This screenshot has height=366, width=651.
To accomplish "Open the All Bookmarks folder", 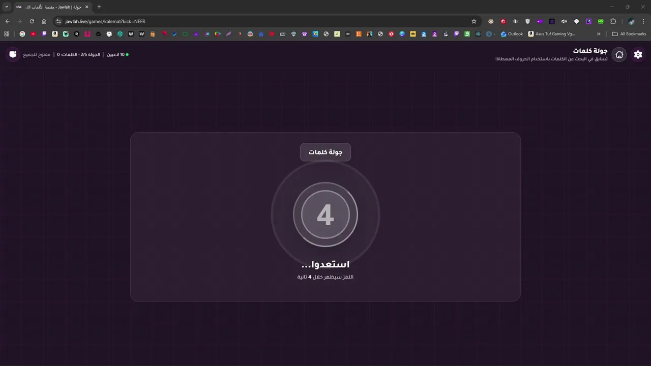I will (629, 34).
